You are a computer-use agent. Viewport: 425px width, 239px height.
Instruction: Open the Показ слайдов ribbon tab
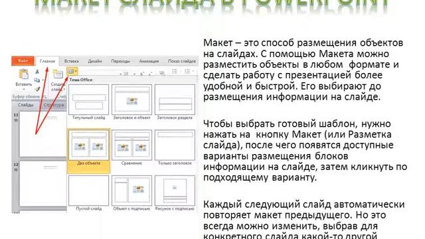[181, 61]
